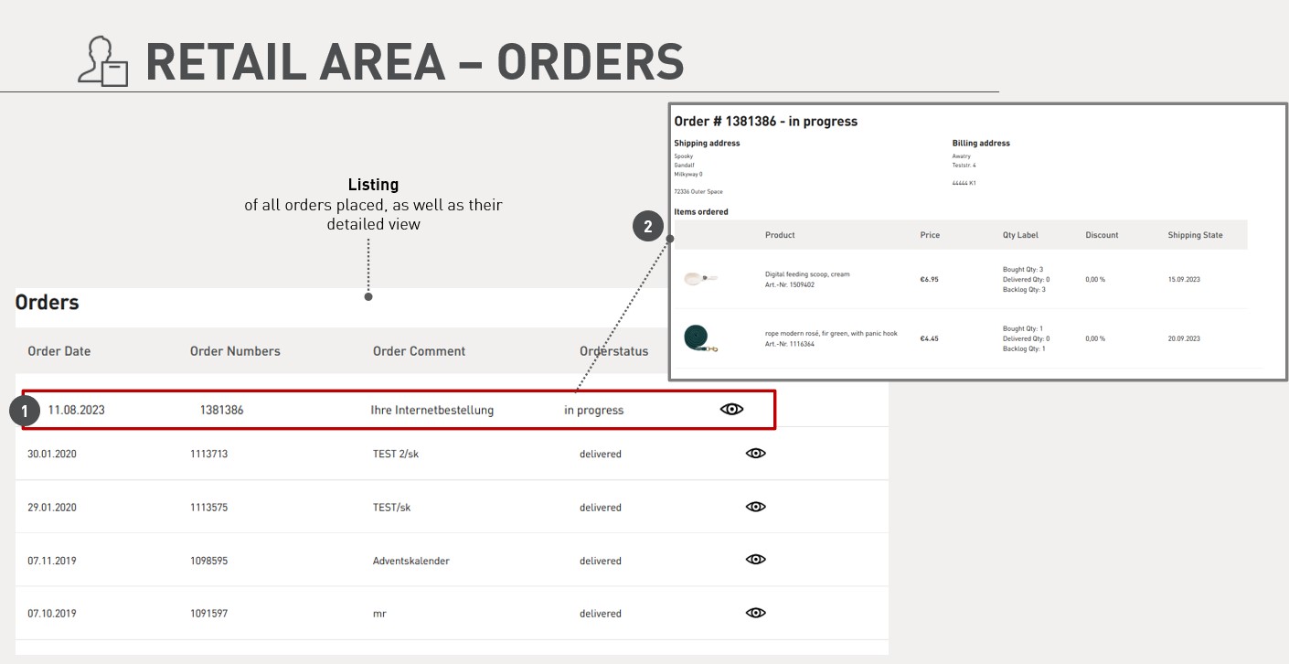Open order 1113575 using its eye icon
This screenshot has height=664, width=1289.
coord(755,507)
